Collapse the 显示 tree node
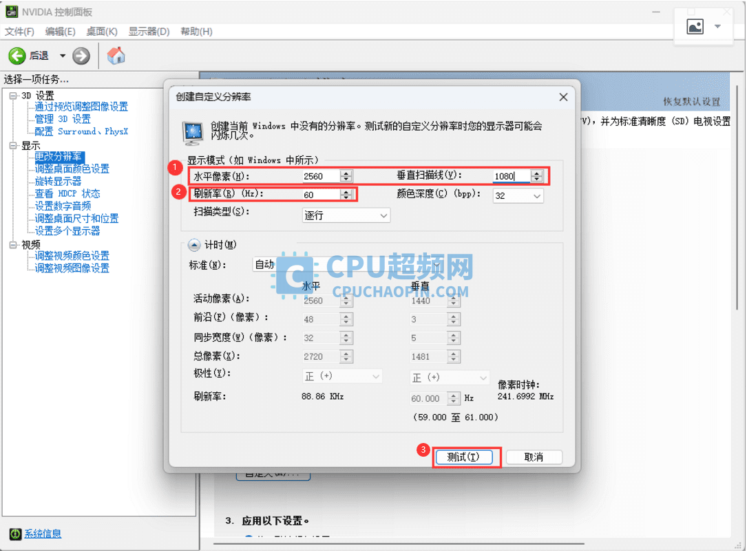The height and width of the screenshot is (551, 747). pyautogui.click(x=13, y=146)
